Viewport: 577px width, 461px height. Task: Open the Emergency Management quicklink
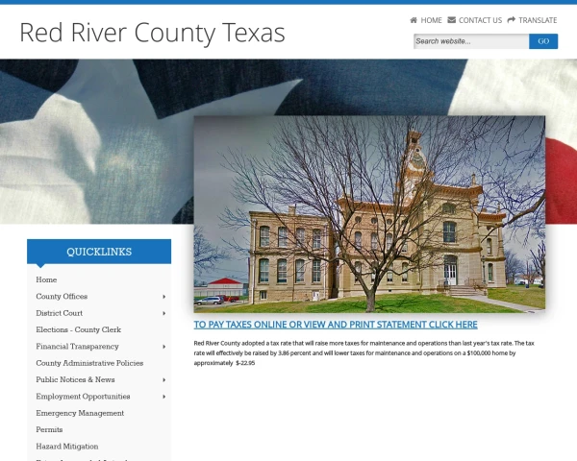tap(80, 413)
